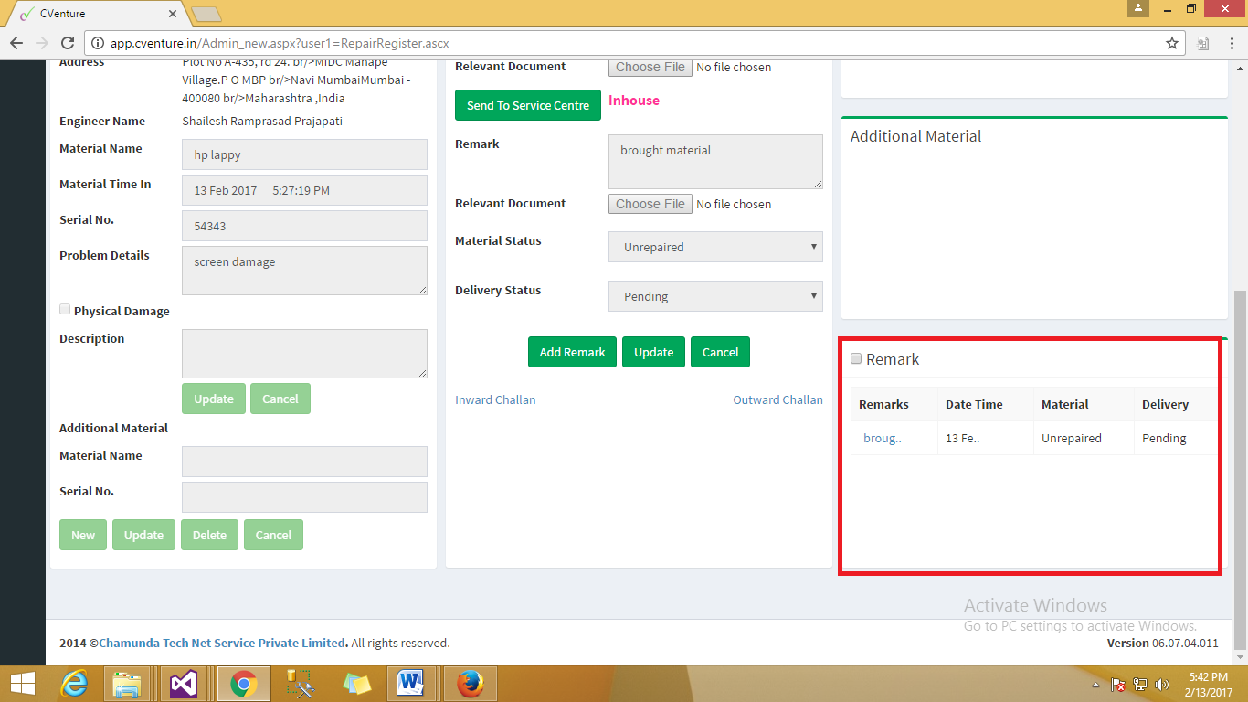Screen dimensions: 1248x702
Task: Open the Material Status dropdown
Action: pos(715,247)
